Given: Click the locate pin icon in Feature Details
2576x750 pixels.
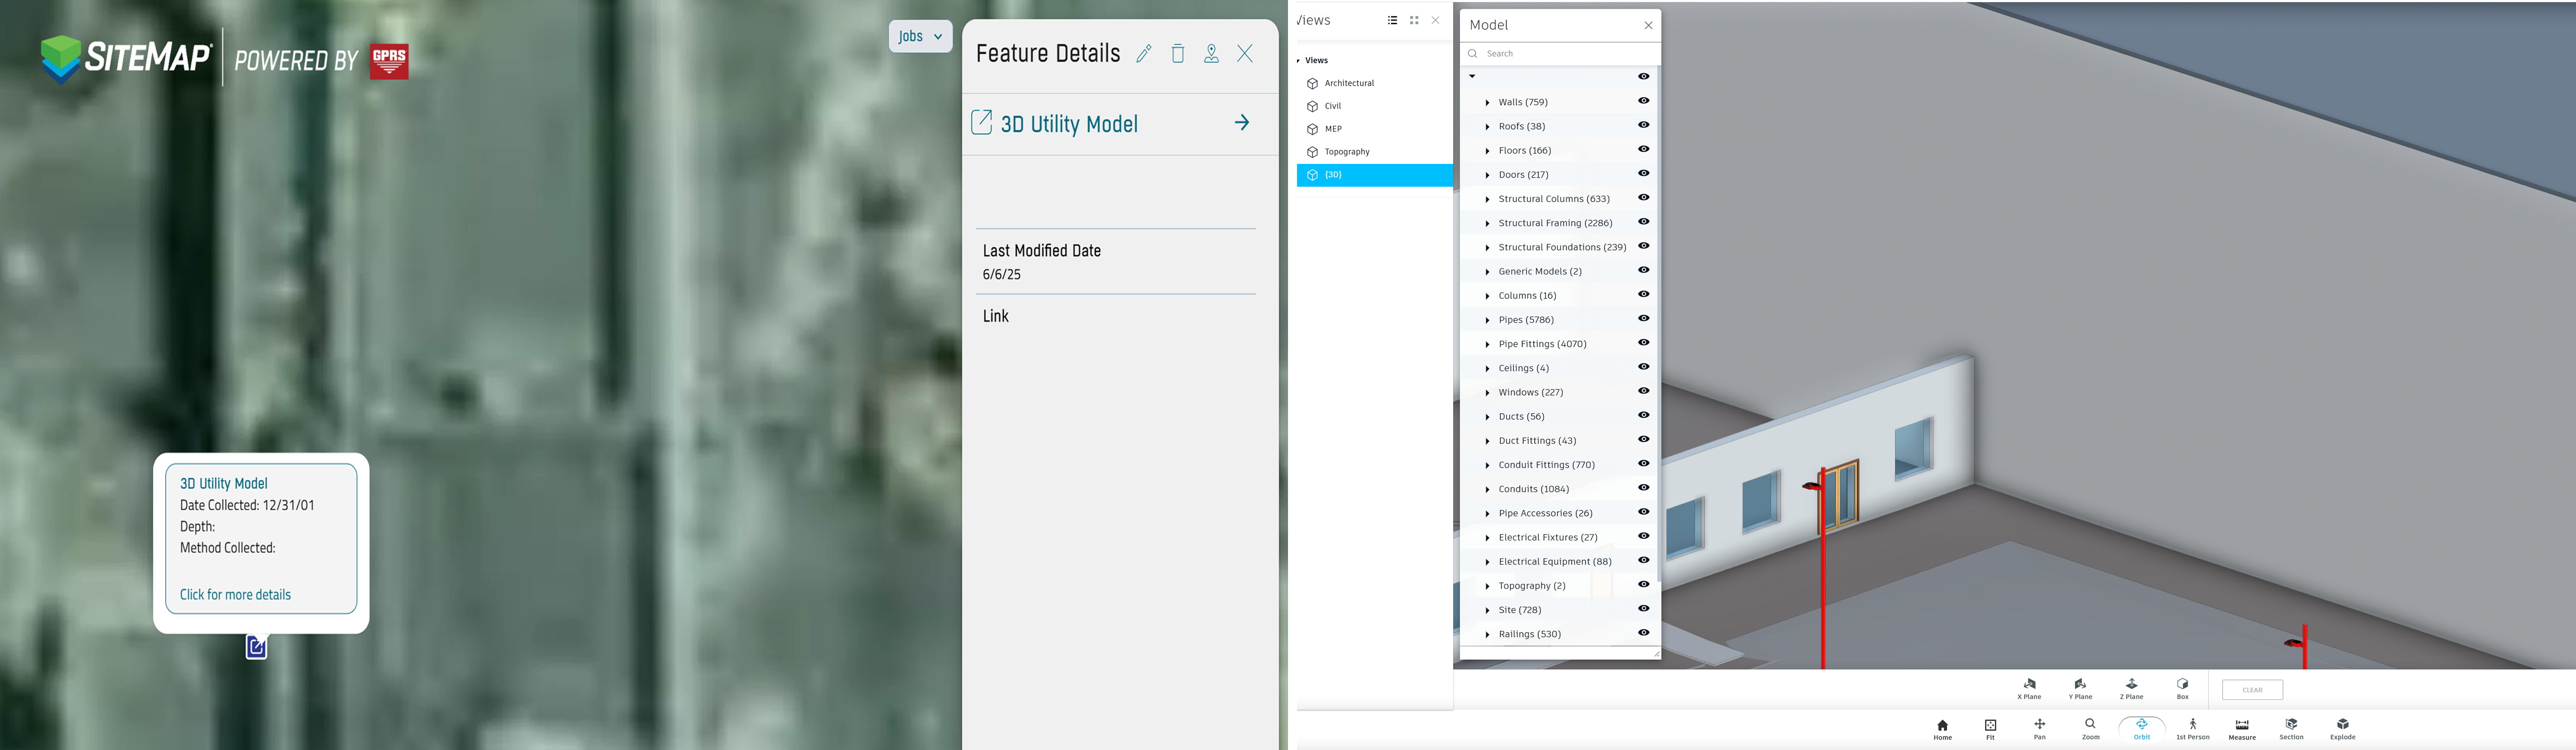Looking at the screenshot, I should click(1211, 54).
